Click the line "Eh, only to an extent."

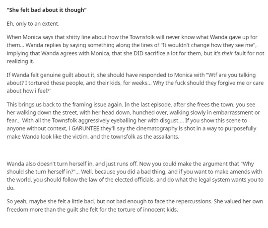33,24
